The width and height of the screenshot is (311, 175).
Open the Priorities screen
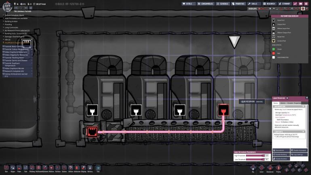click(238, 4)
